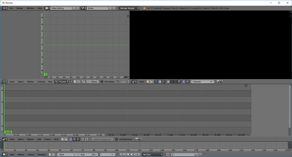292x157 pixels.
Task: Click the render image icon in sequencer header
Action: pos(136,139)
